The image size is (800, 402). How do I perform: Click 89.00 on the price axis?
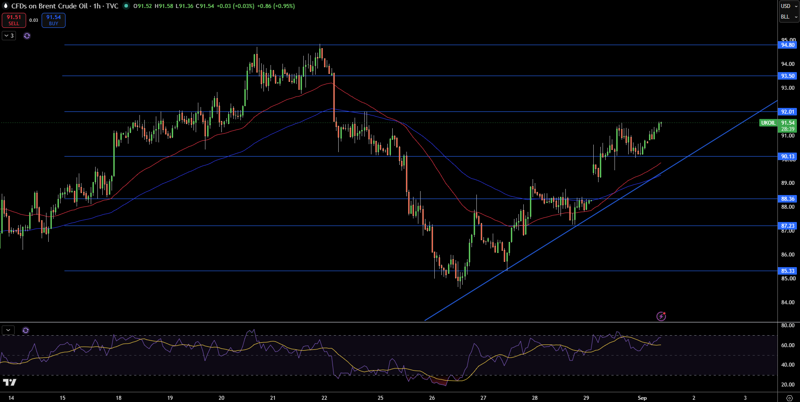[788, 183]
